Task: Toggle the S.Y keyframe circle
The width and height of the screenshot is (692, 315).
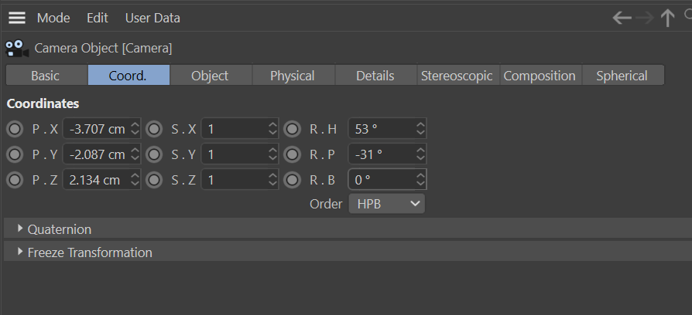Action: point(153,154)
